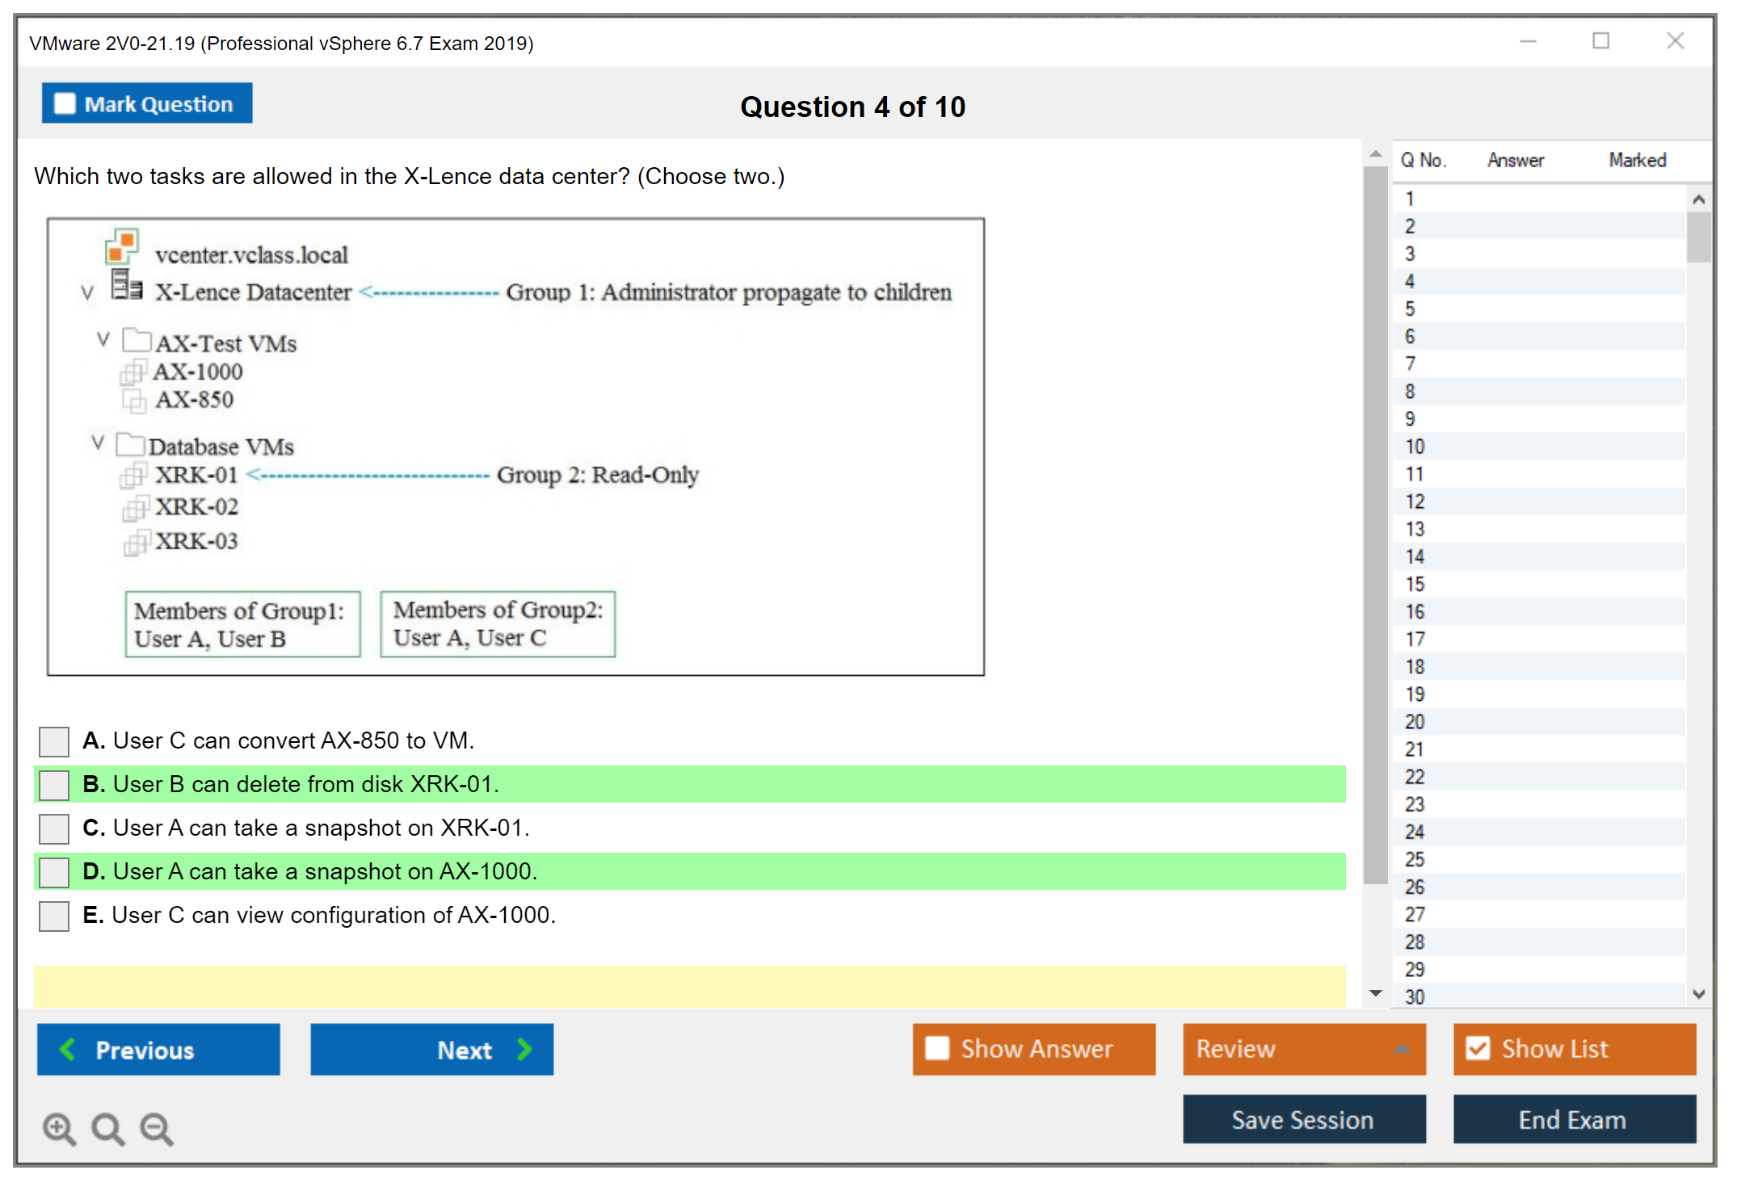Go to the Next question

[x=431, y=1049]
